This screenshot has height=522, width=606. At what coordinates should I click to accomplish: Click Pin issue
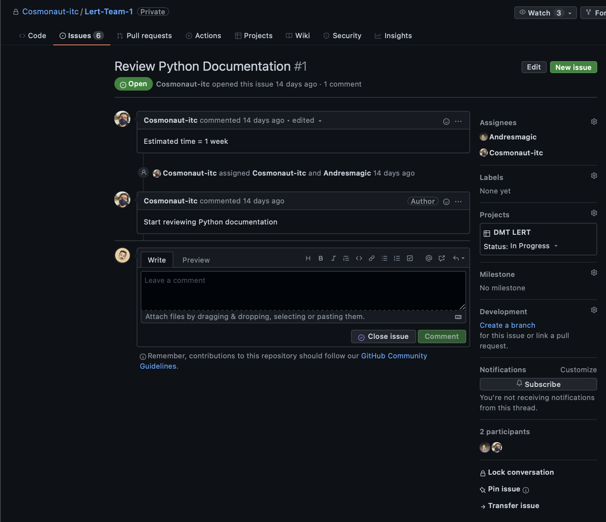(500, 489)
